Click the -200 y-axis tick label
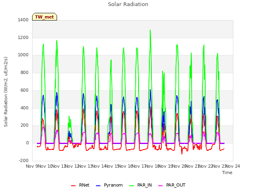The image size is (257, 193). pyautogui.click(x=24, y=161)
